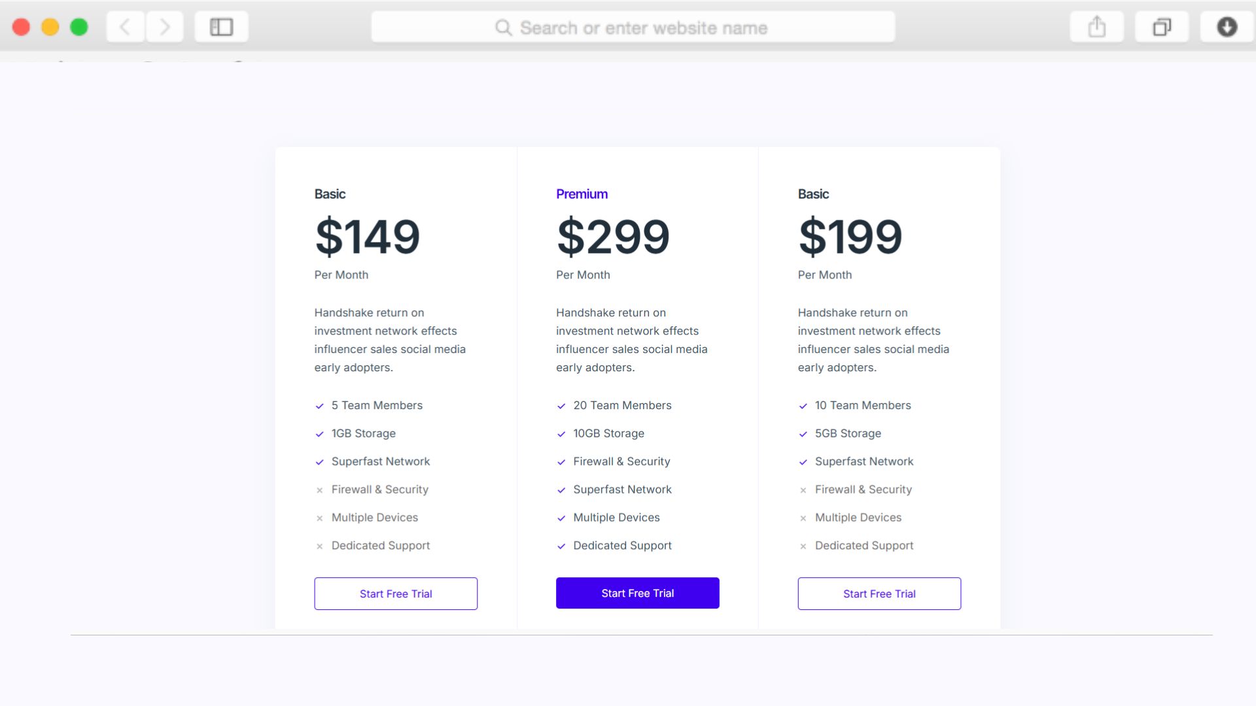The image size is (1256, 706).
Task: Click the browser forward arrow
Action: tap(164, 27)
